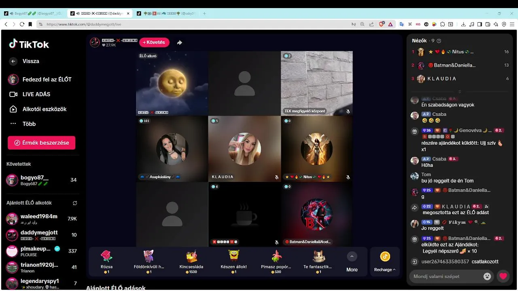Click the muted mic icon on KLAUDIA tile
Screen dimensions: 518x291
[277, 177]
